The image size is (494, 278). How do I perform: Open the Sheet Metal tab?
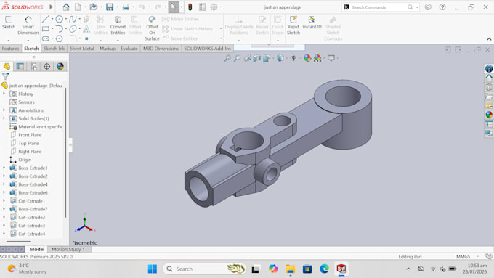coord(82,49)
